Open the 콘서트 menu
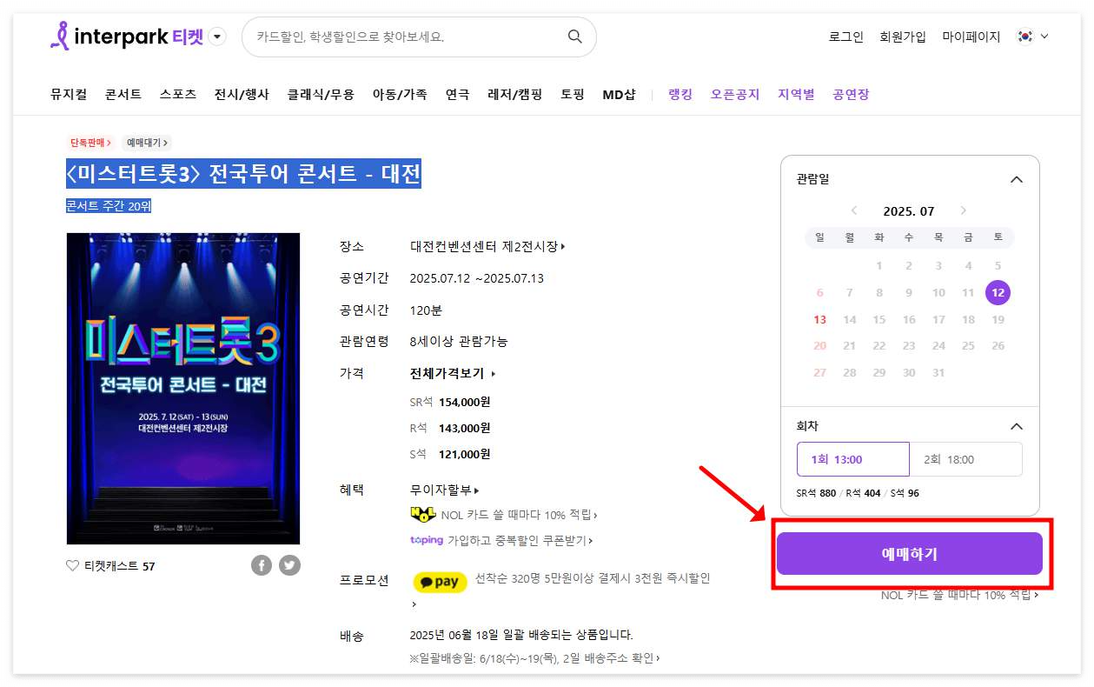 point(123,94)
